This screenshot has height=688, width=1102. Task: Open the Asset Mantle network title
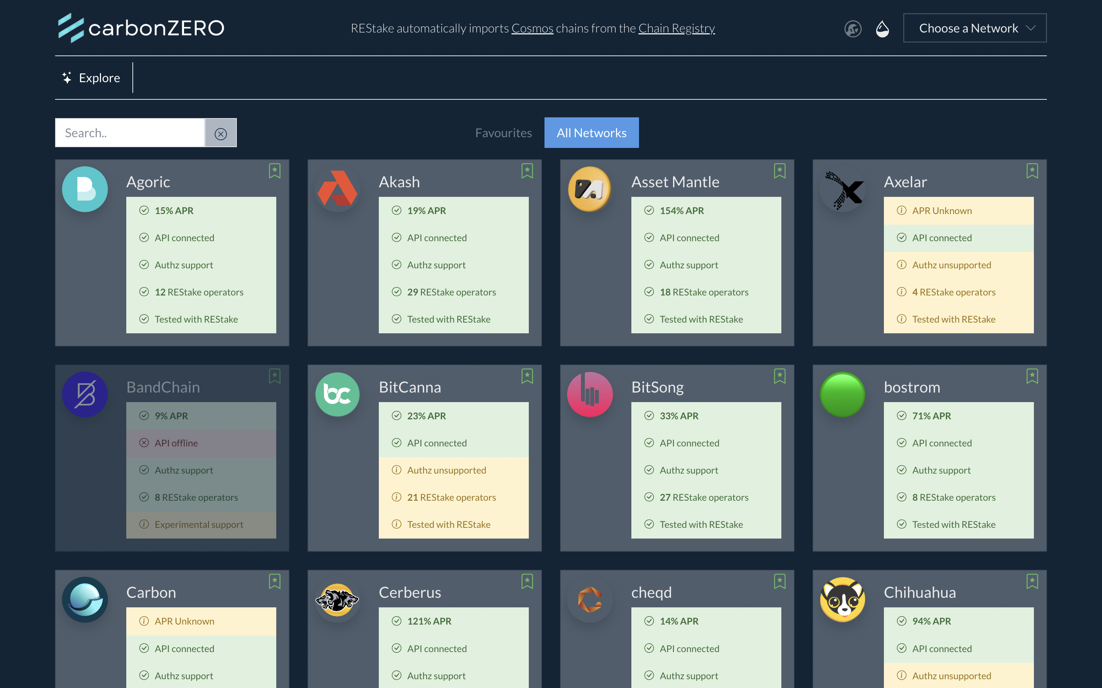tap(675, 182)
